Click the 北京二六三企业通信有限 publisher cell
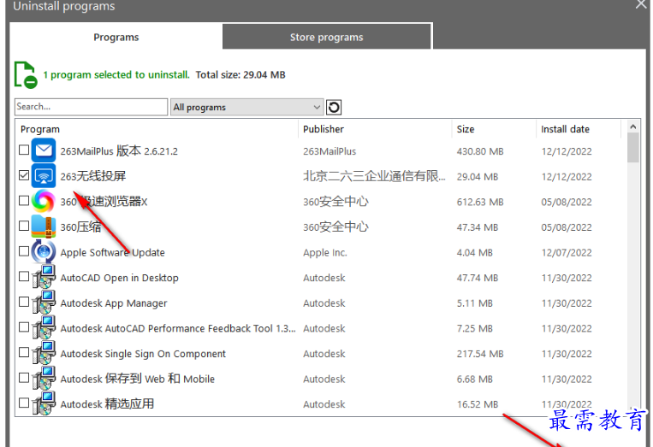The image size is (653, 447). pos(374,176)
